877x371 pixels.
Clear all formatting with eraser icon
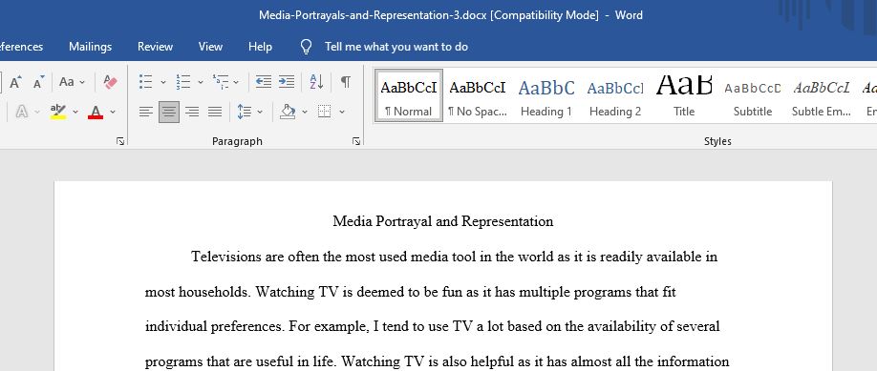(110, 82)
